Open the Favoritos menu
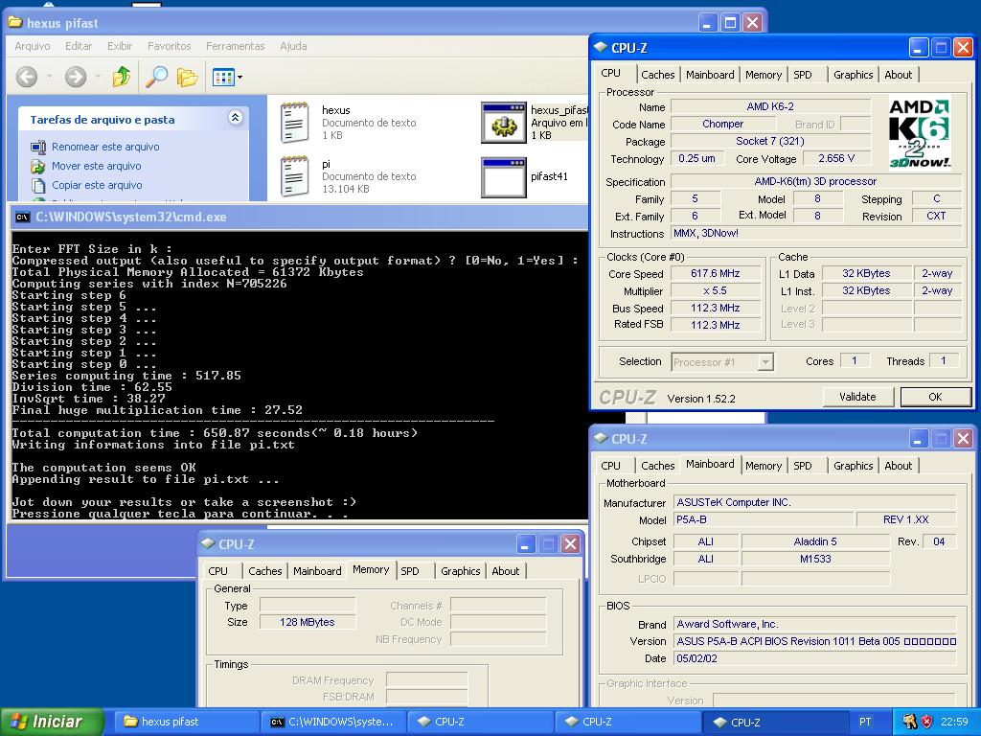The width and height of the screenshot is (981, 736). tap(169, 46)
